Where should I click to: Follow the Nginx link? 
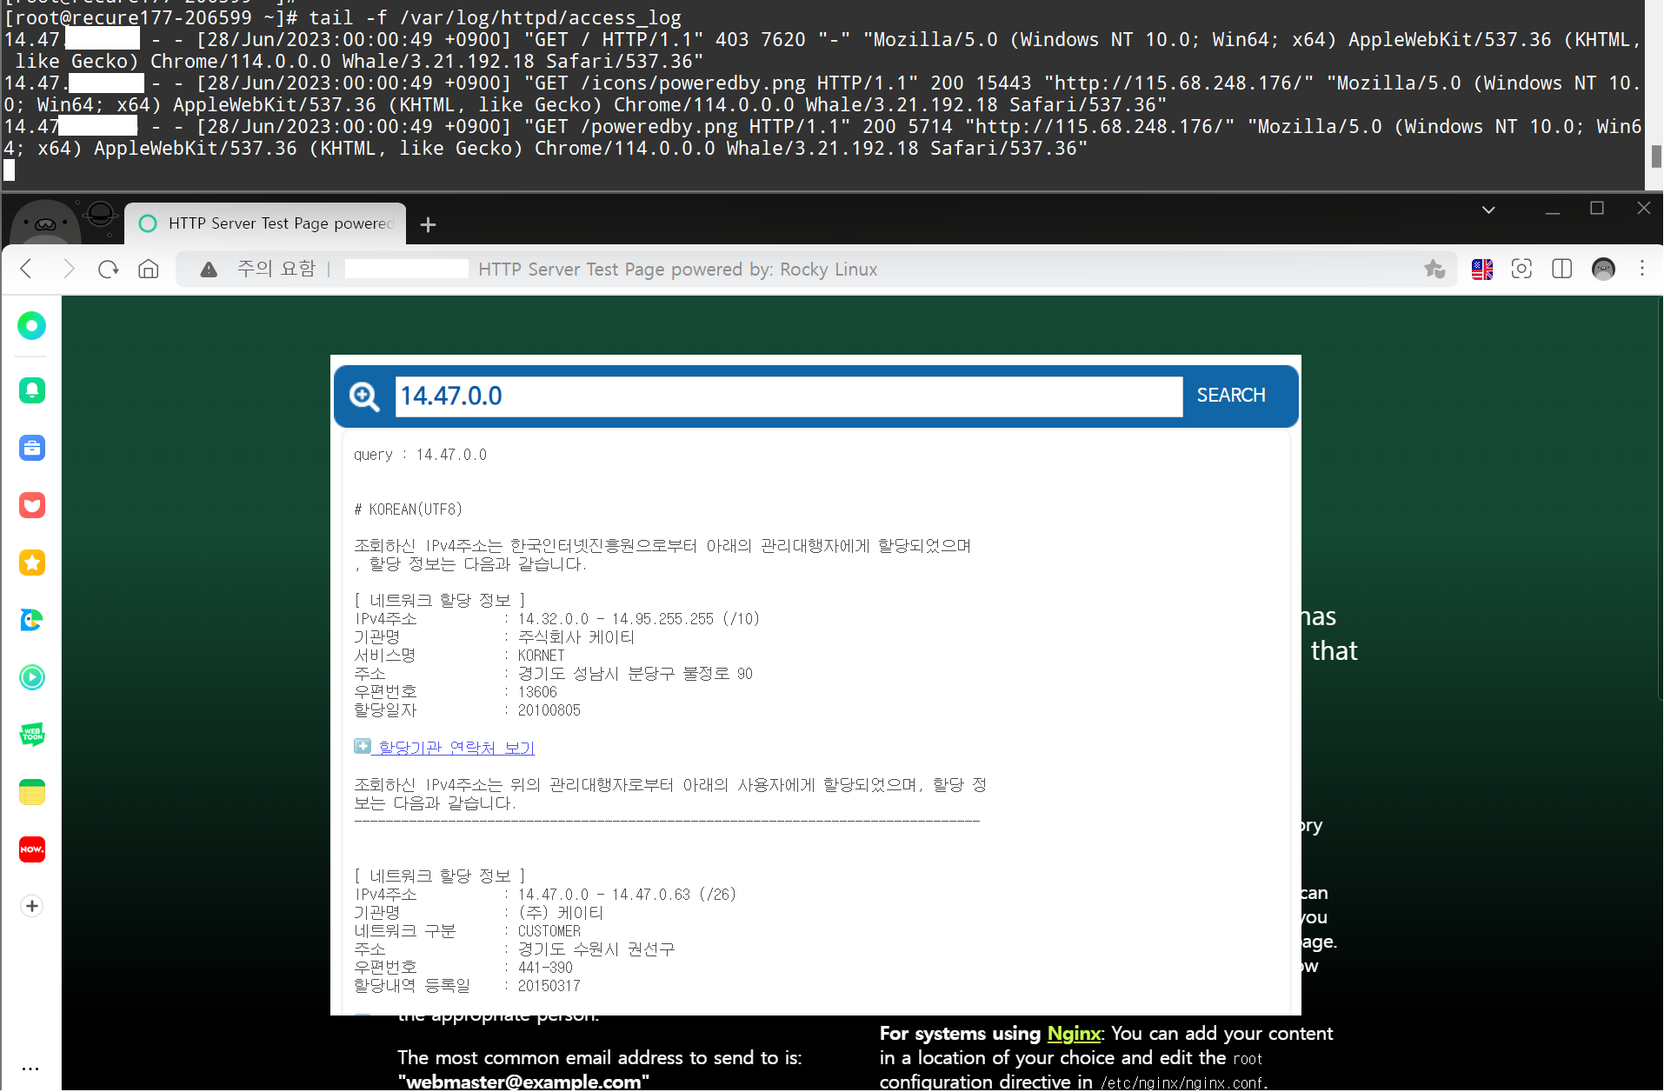pyautogui.click(x=1073, y=1034)
